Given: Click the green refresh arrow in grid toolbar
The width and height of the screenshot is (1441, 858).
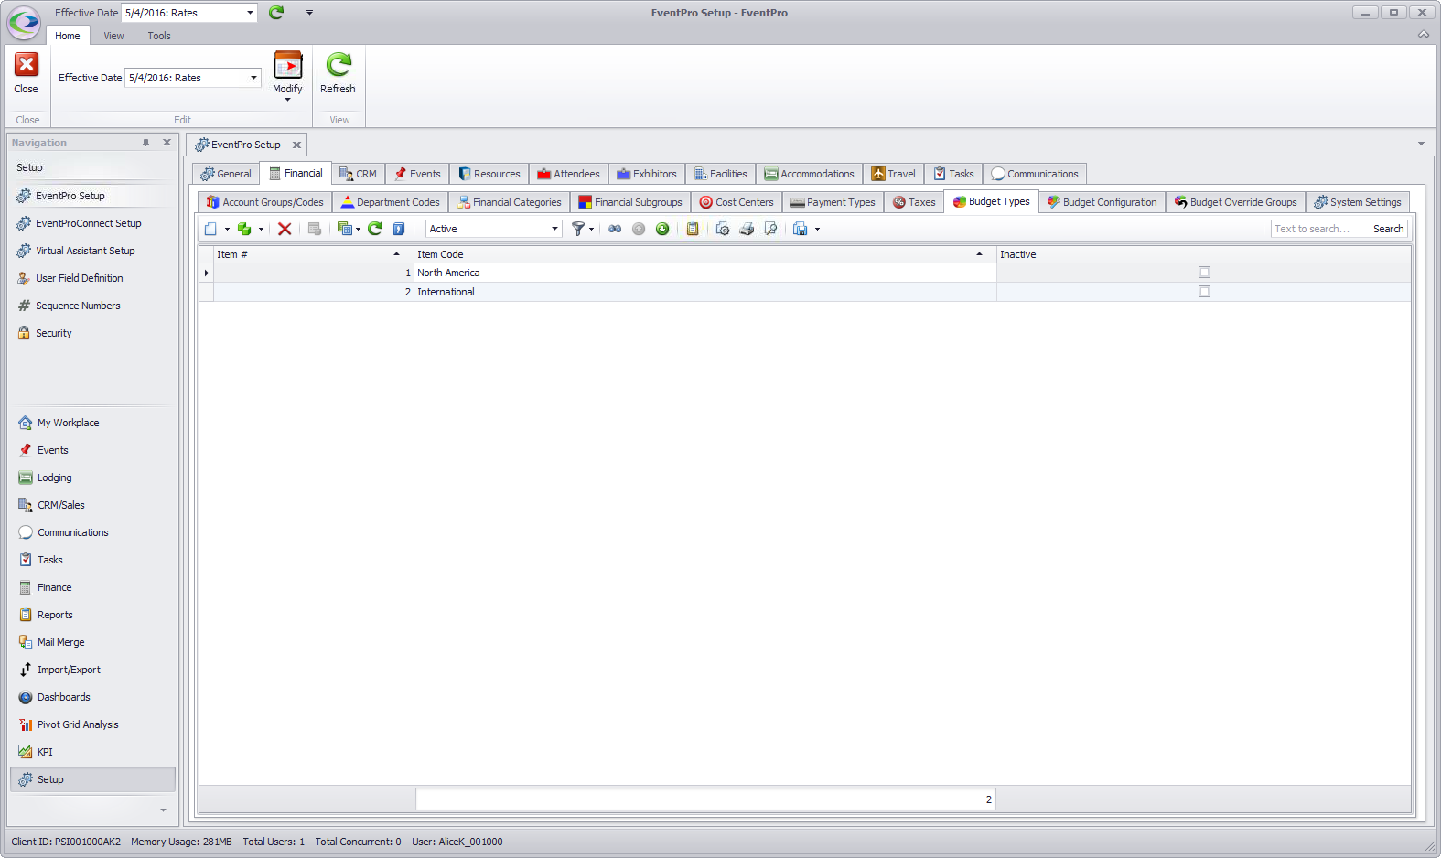Looking at the screenshot, I should click(x=375, y=229).
